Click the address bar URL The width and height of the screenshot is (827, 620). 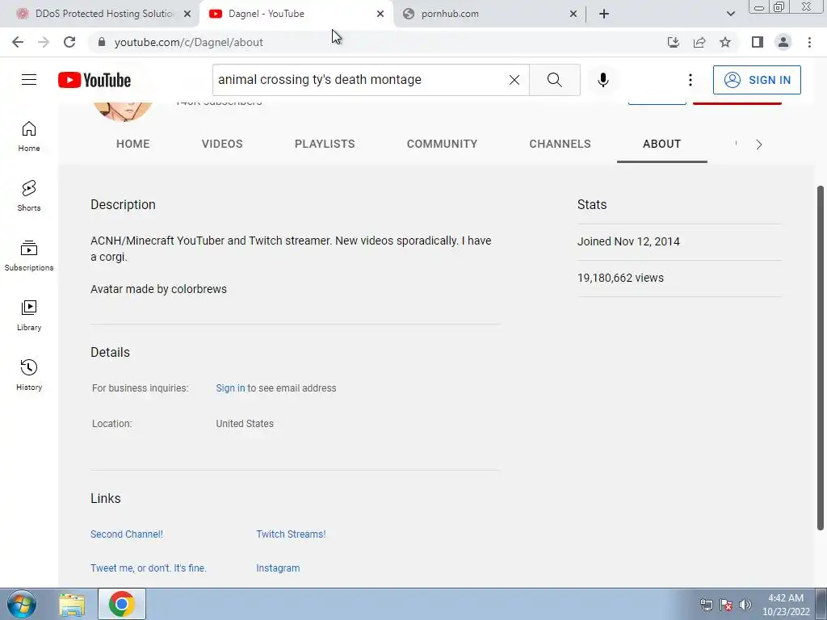[188, 42]
